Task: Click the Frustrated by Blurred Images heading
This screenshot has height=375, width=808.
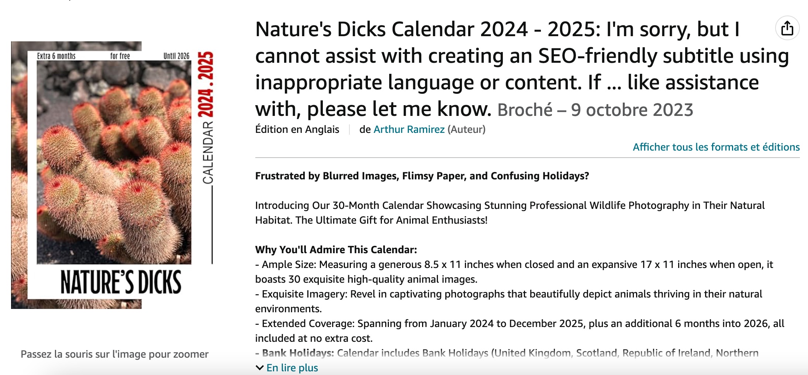Action: point(422,176)
